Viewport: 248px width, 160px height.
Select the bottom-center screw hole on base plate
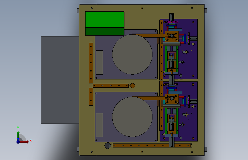tap(142, 152)
